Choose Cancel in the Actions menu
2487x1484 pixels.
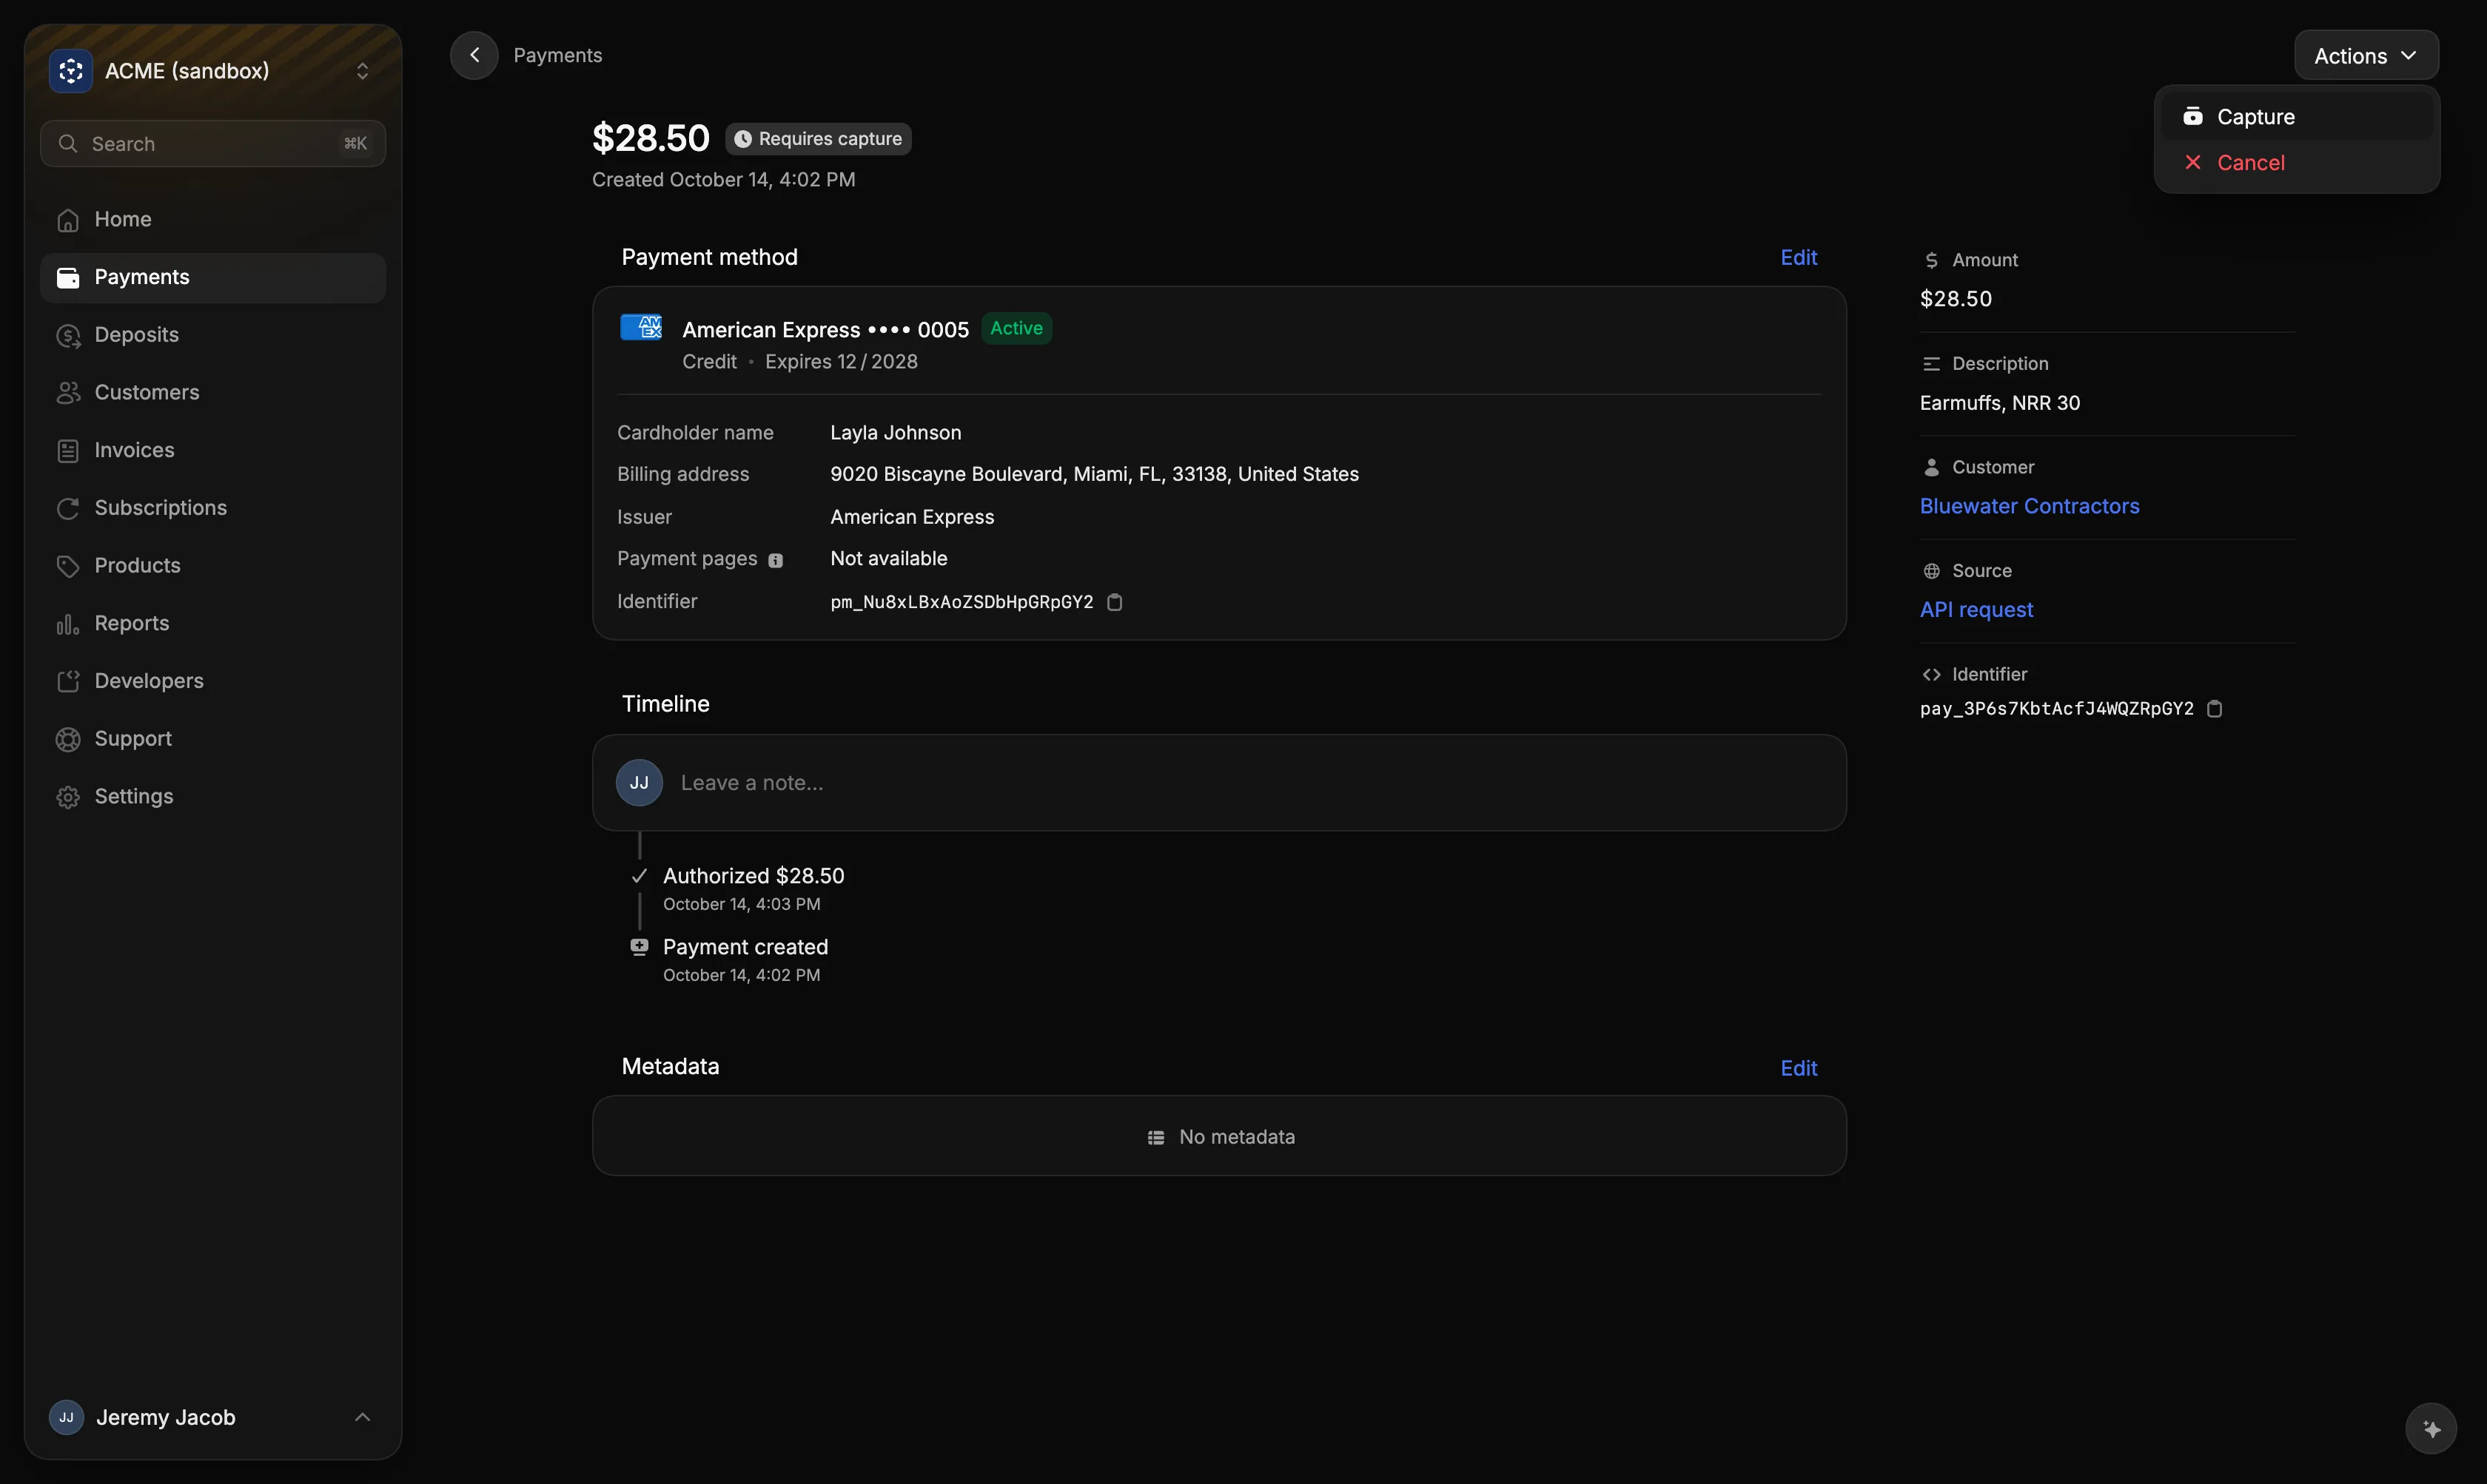(2297, 163)
